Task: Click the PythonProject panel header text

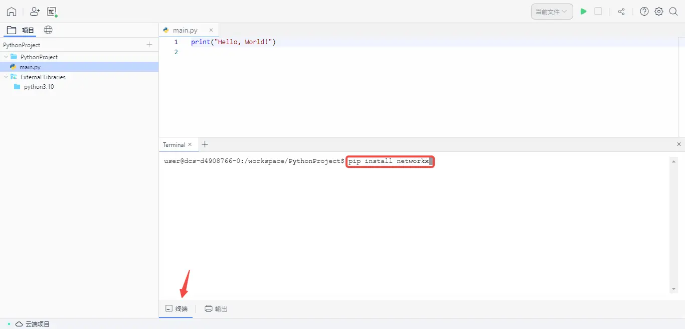Action: 22,45
